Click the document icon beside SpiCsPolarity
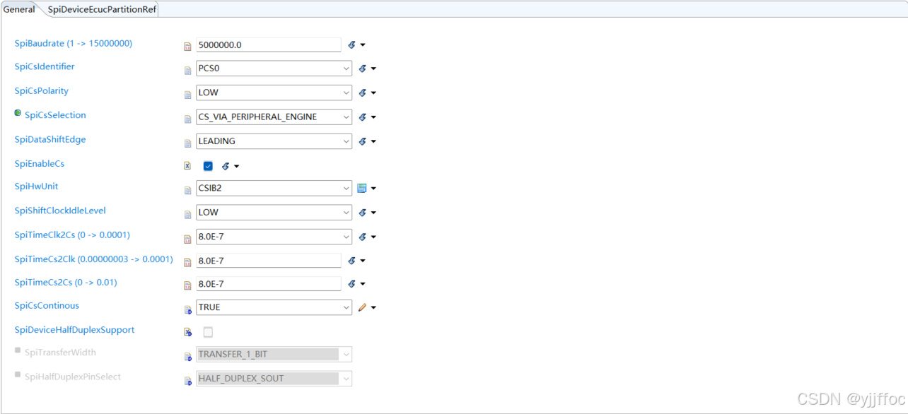The height and width of the screenshot is (414, 908). click(x=187, y=94)
